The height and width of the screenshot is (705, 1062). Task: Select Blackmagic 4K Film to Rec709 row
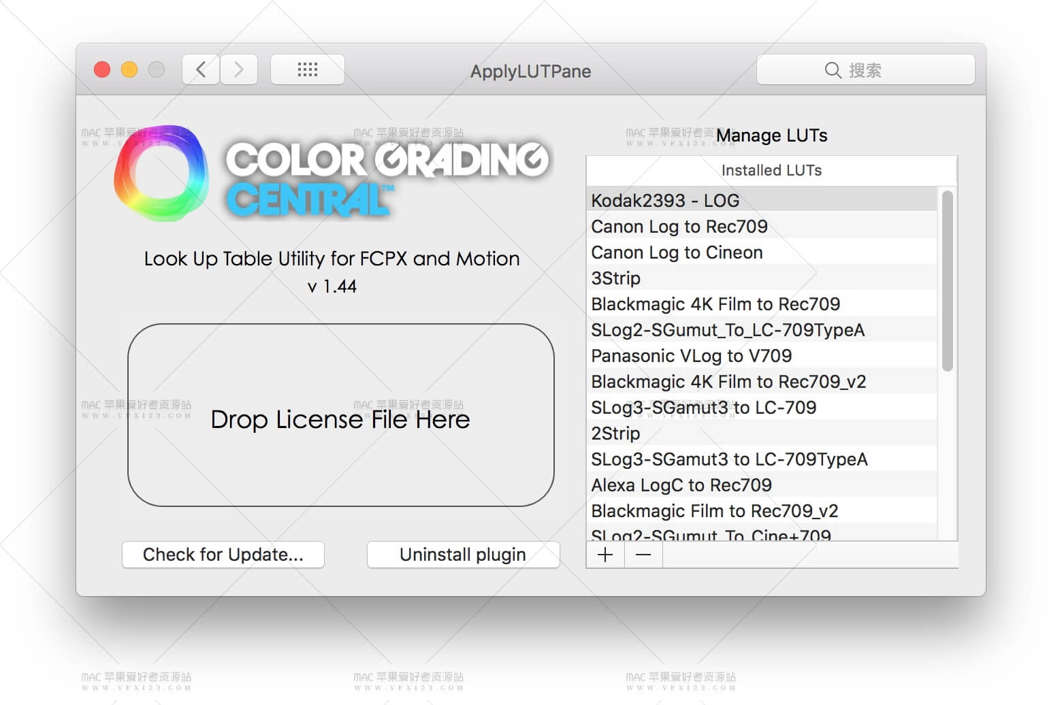pyautogui.click(x=762, y=304)
